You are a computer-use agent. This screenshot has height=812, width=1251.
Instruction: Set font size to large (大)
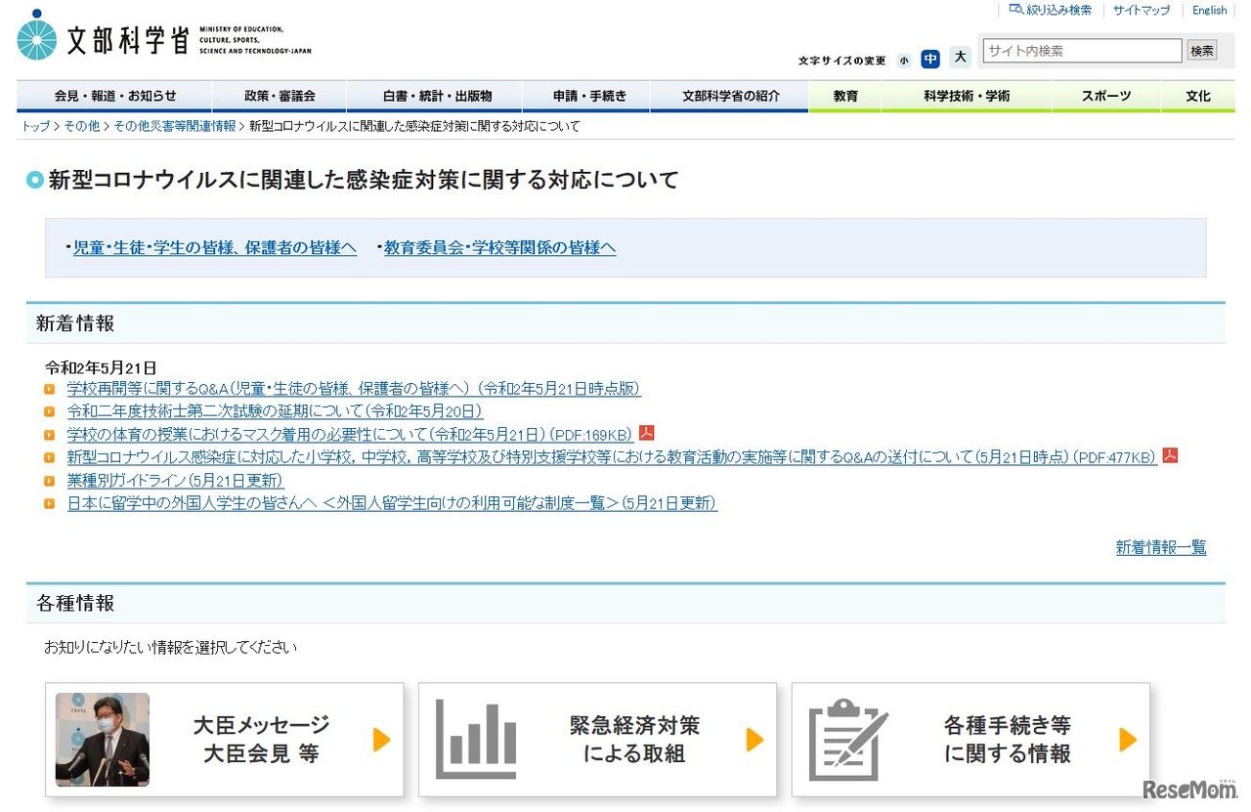(960, 58)
